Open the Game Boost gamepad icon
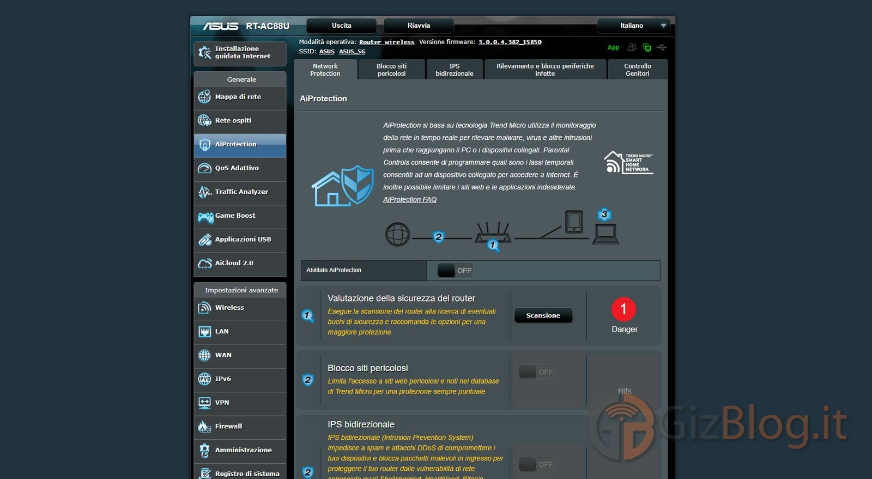The image size is (872, 479). [x=205, y=217]
